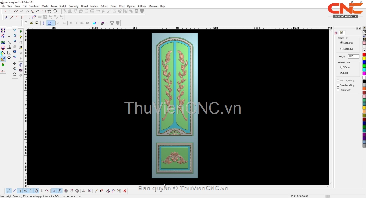Pick the blue color swatch

364,62
